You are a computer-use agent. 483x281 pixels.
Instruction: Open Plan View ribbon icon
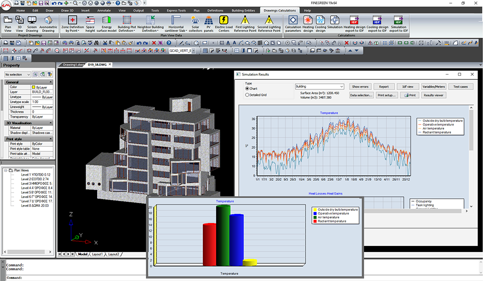click(x=8, y=24)
